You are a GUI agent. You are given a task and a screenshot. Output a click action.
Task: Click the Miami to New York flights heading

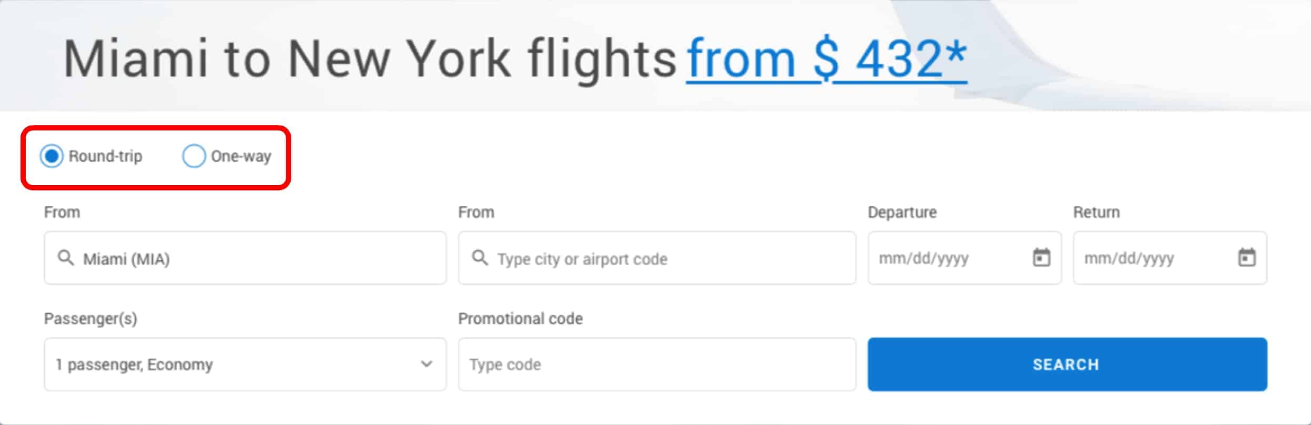click(370, 59)
